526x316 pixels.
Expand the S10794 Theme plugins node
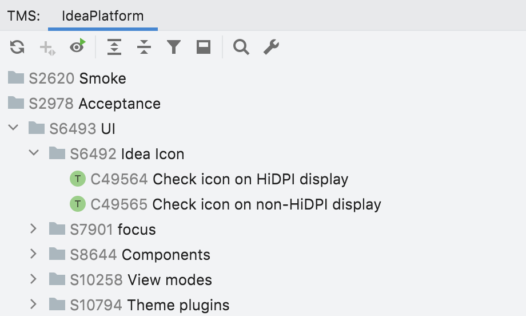click(33, 304)
